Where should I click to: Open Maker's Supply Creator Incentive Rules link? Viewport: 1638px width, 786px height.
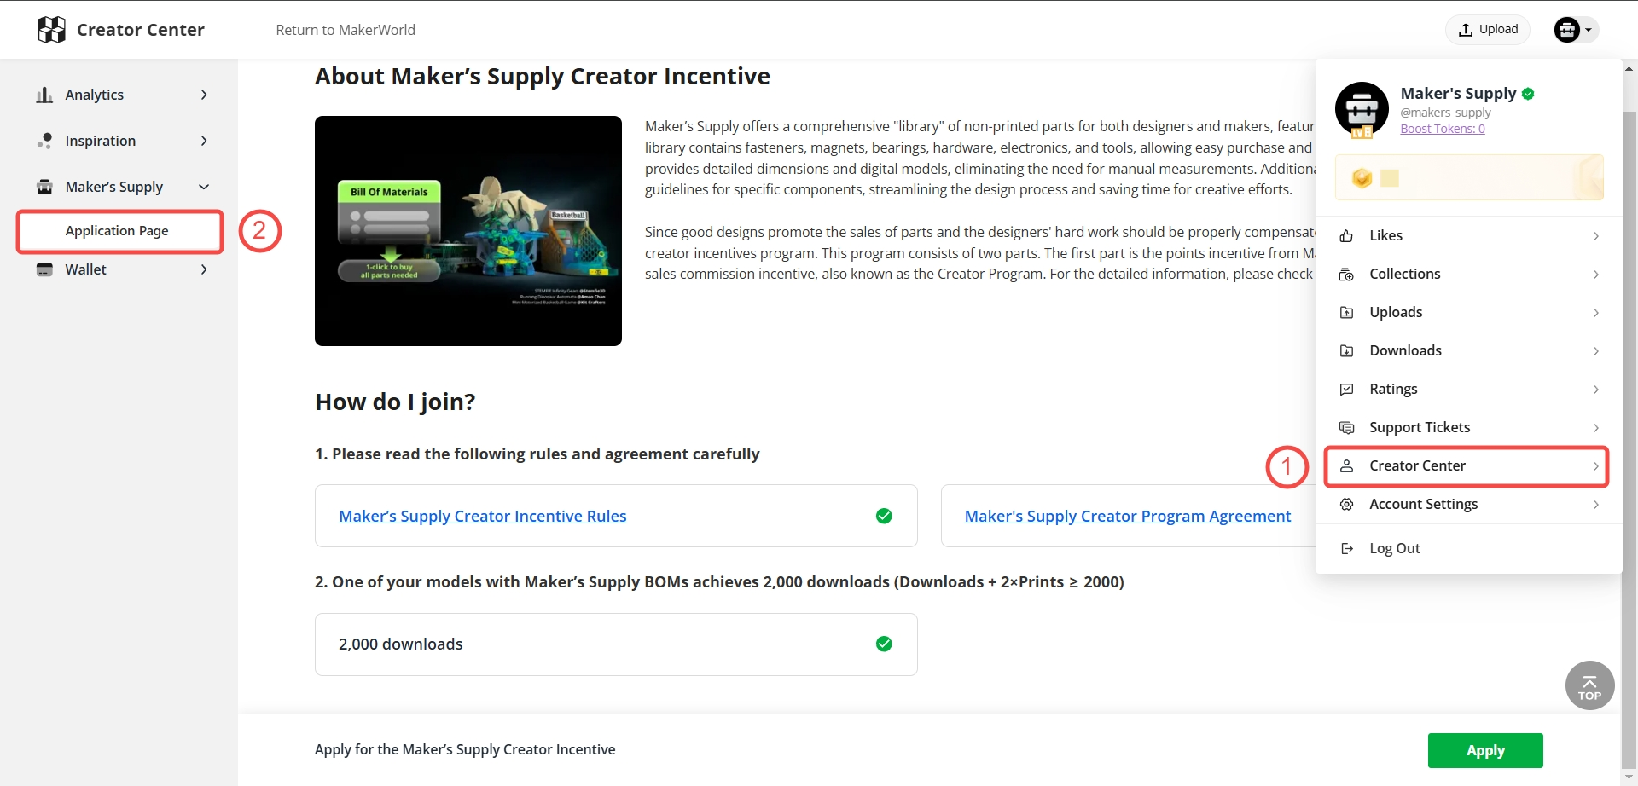pyautogui.click(x=483, y=516)
